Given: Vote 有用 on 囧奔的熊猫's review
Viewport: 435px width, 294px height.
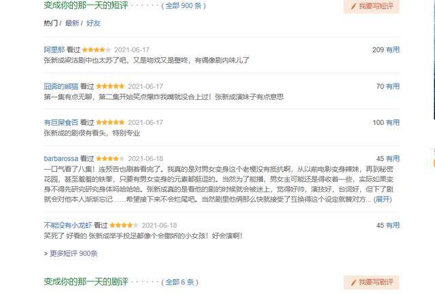Looking at the screenshot, I should (393, 86).
